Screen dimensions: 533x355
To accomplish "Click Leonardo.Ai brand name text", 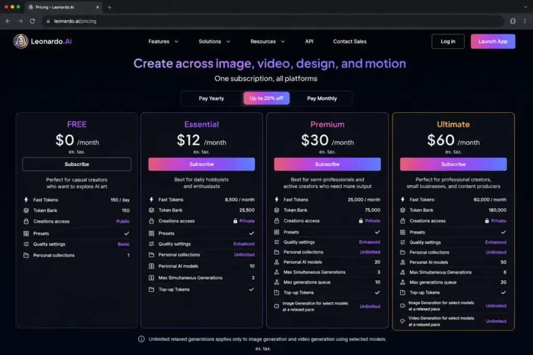I will click(52, 42).
